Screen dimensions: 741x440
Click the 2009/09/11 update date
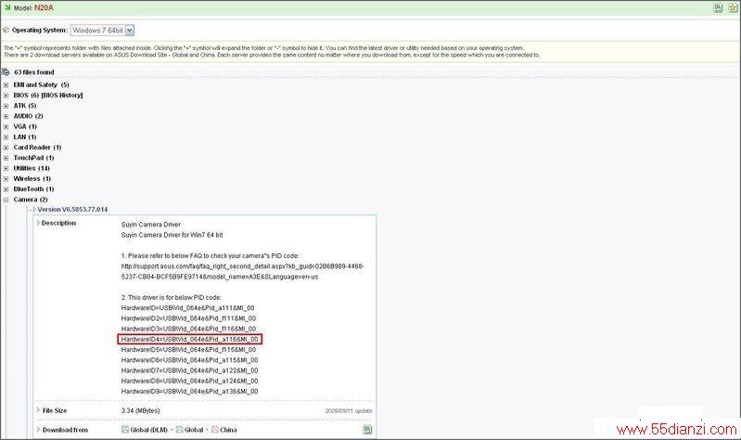point(349,410)
